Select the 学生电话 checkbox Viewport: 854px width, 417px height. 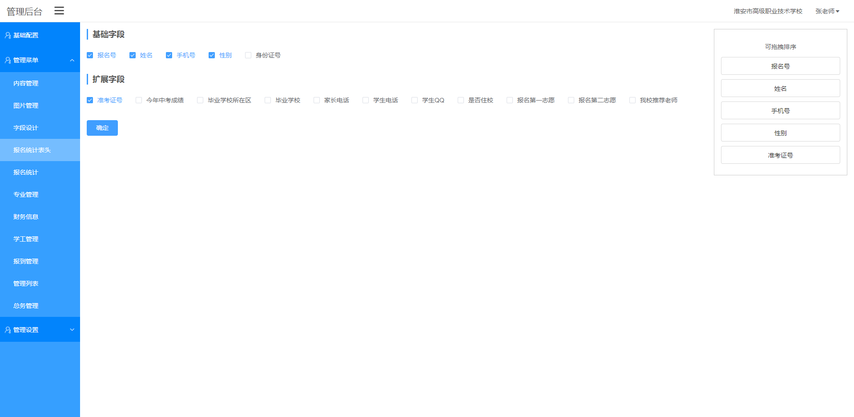click(366, 100)
